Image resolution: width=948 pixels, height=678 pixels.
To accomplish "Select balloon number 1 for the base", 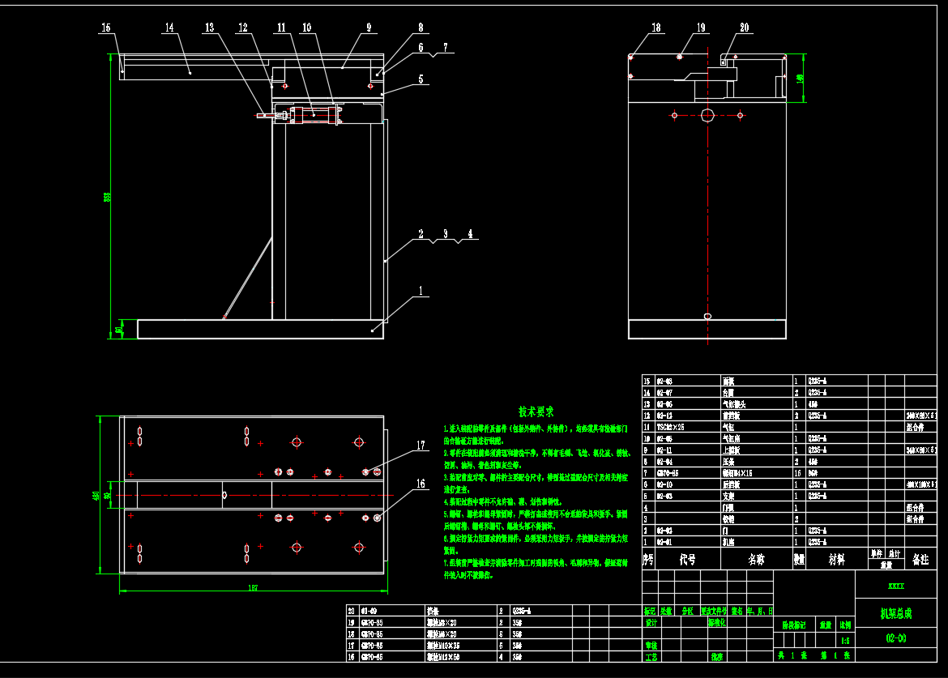I will [420, 290].
